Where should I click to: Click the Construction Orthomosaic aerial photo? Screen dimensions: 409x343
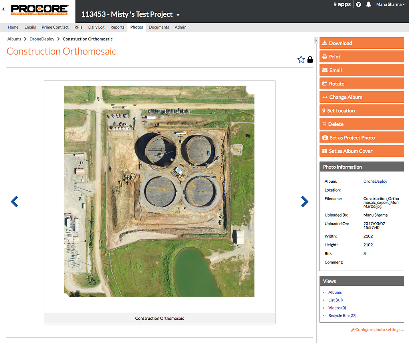(159, 191)
